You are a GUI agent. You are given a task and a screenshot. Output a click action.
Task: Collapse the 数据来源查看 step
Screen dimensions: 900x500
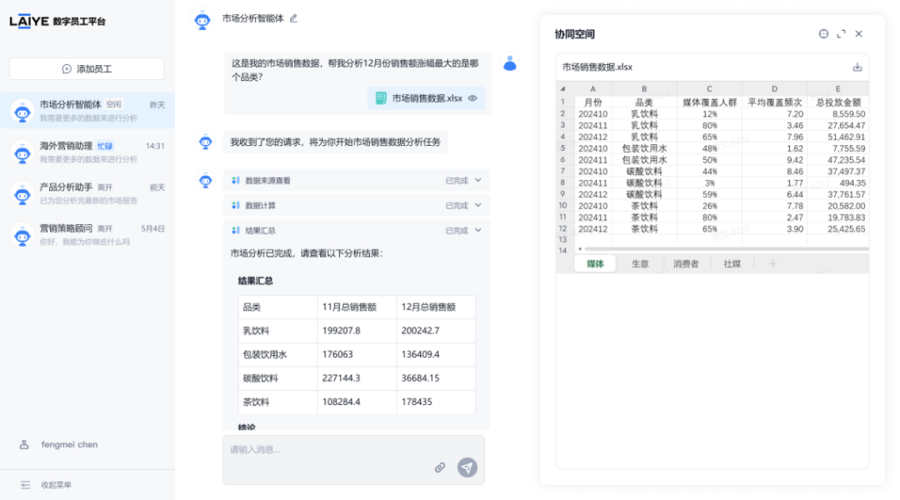(478, 180)
